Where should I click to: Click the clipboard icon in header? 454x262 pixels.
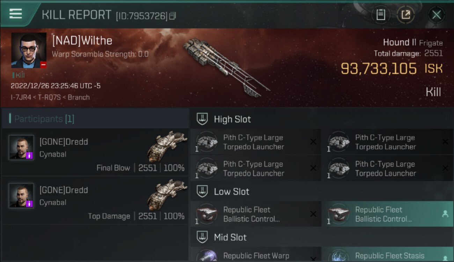click(x=381, y=15)
